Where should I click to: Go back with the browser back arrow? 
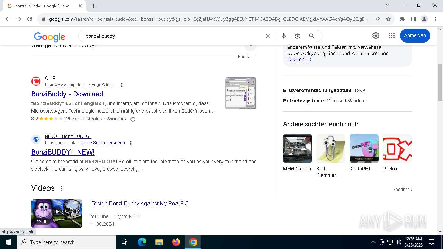pos(8,19)
